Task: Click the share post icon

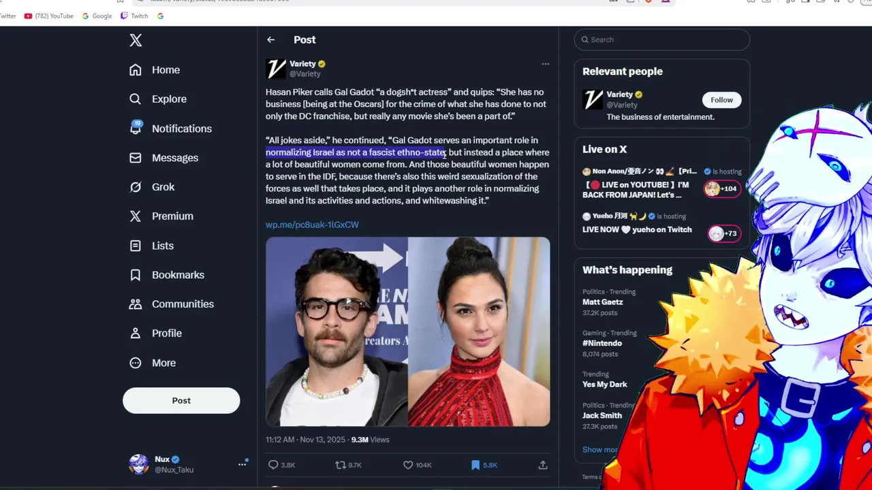Action: 543,465
